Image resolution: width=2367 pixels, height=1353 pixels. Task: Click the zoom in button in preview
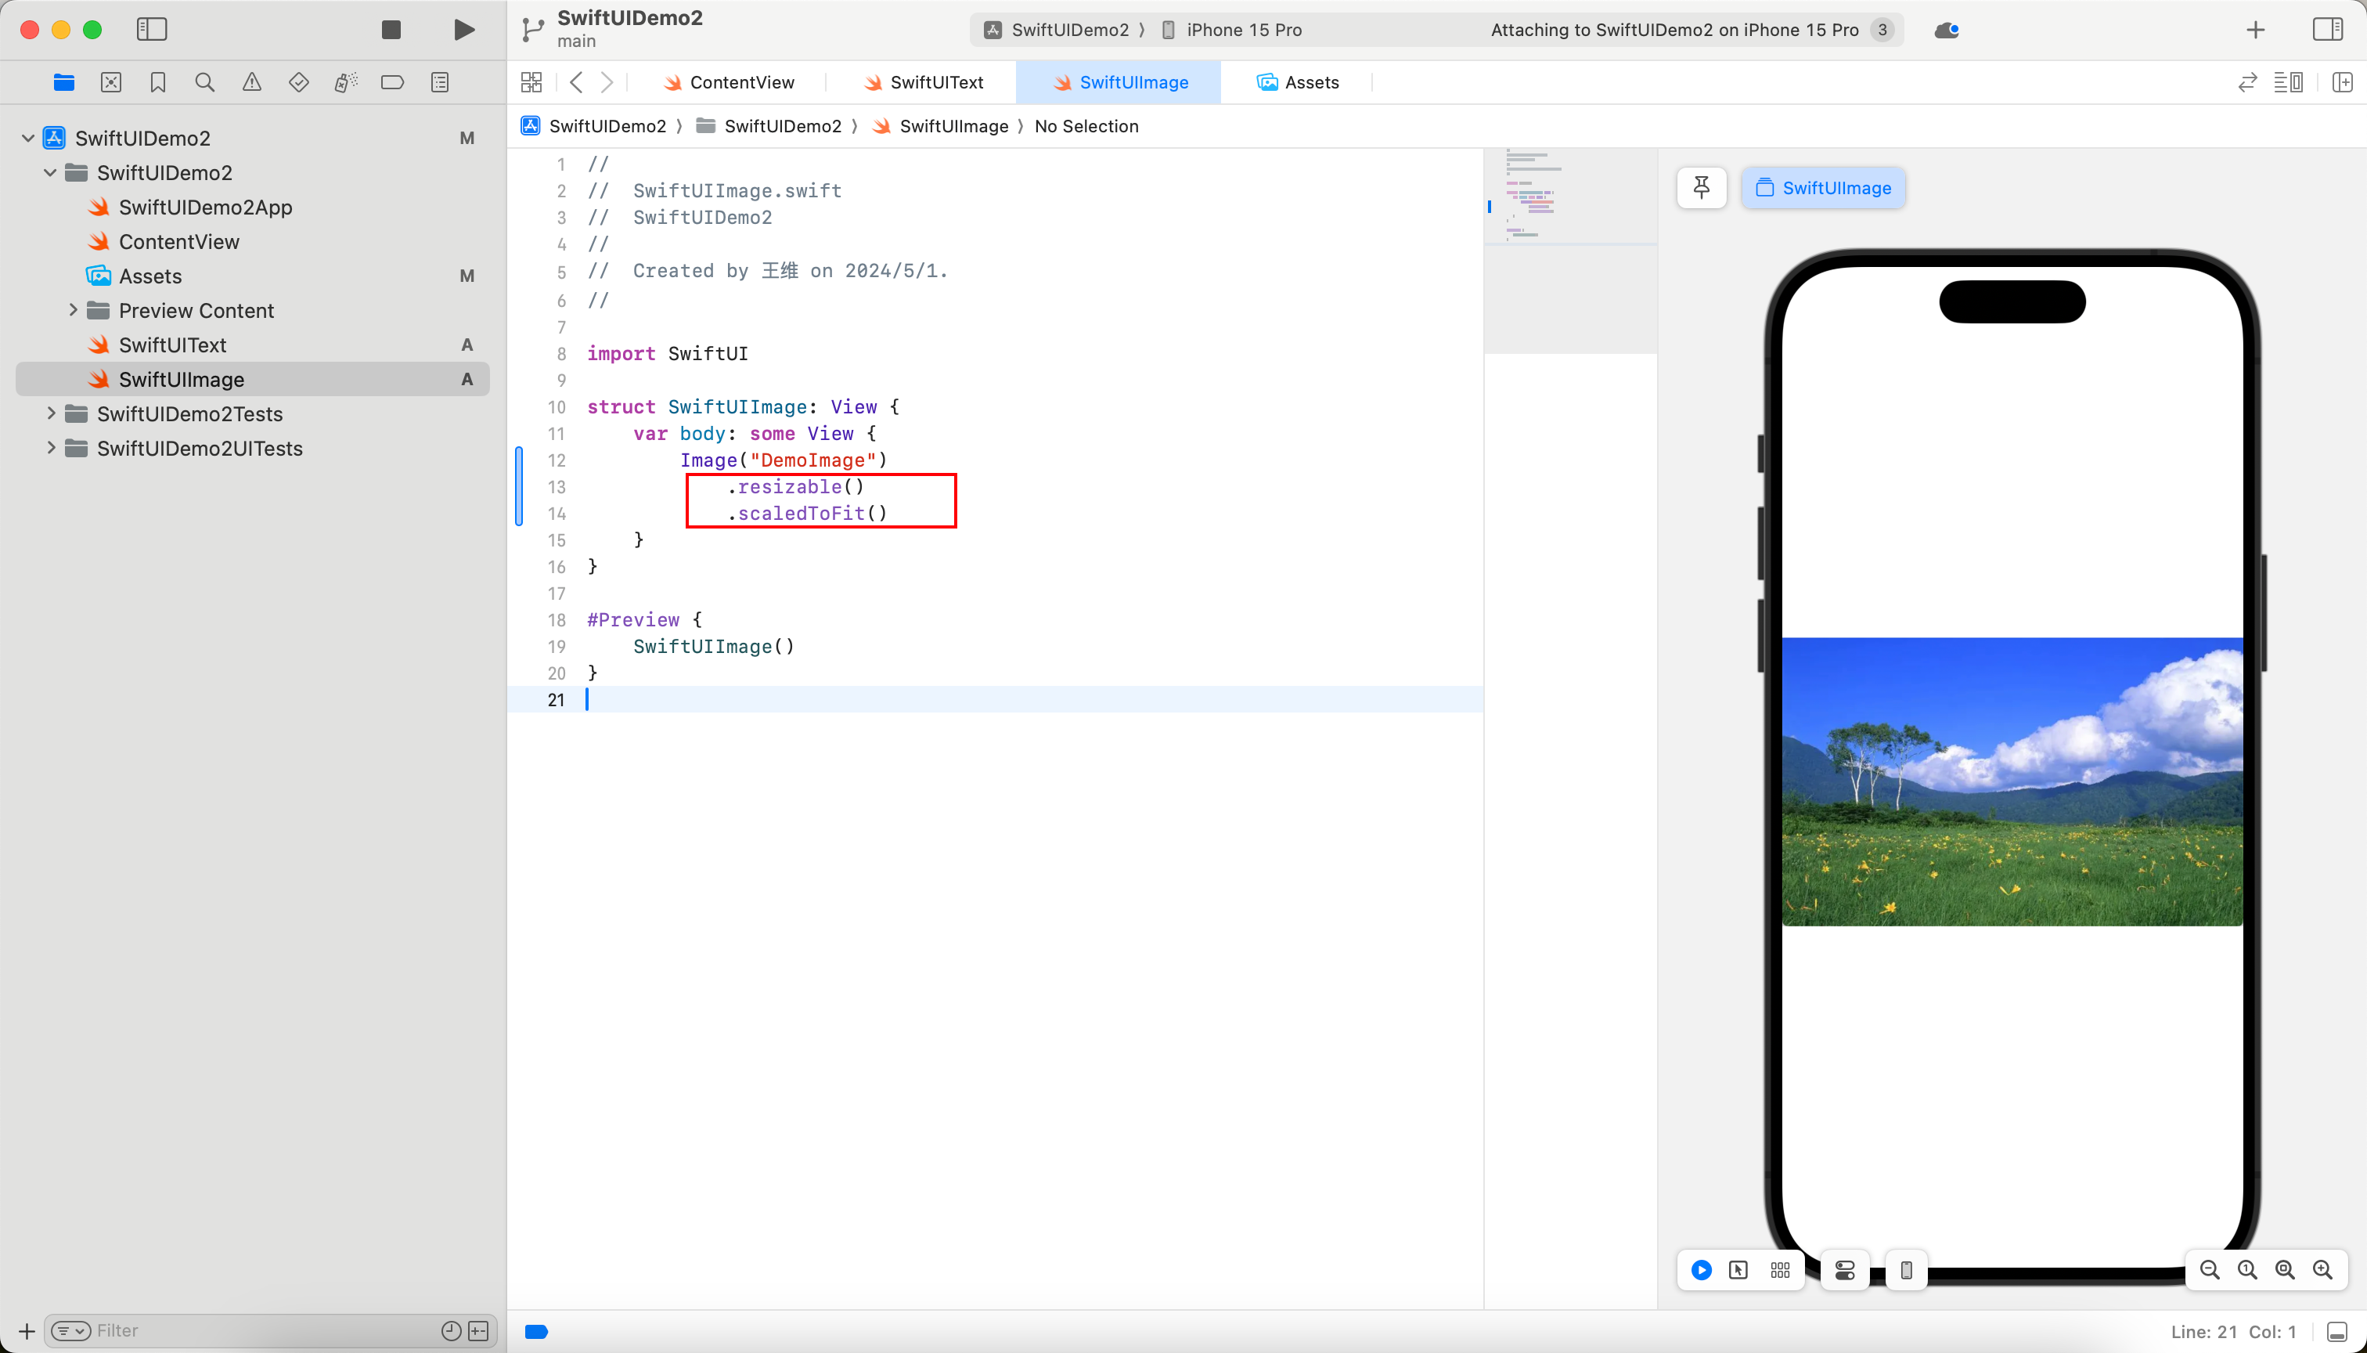pyautogui.click(x=2325, y=1270)
